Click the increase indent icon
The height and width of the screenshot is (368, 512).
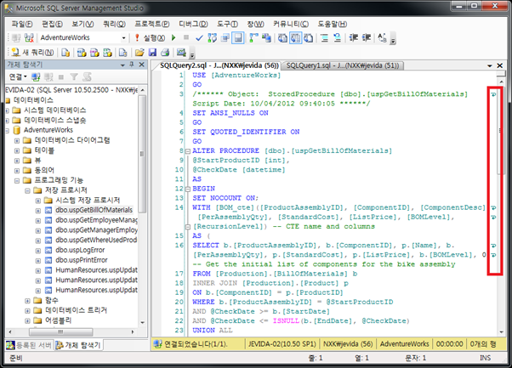point(367,38)
